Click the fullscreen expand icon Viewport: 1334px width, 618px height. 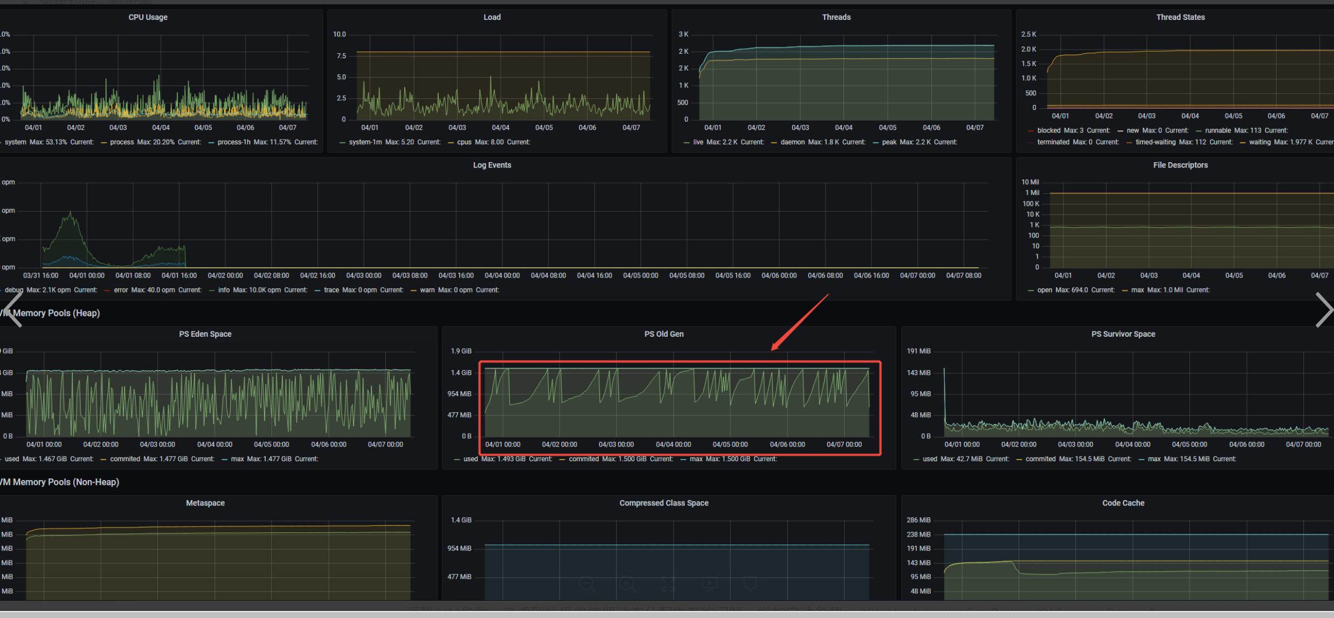[x=668, y=584]
